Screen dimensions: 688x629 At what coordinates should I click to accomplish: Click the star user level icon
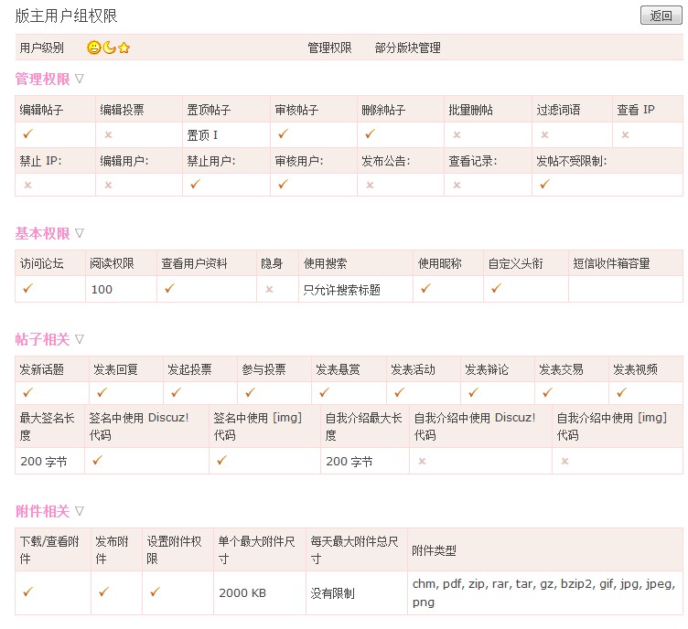point(124,48)
